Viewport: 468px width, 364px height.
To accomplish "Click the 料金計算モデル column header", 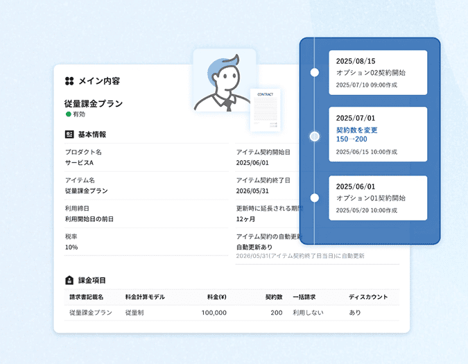I will click(x=145, y=297).
